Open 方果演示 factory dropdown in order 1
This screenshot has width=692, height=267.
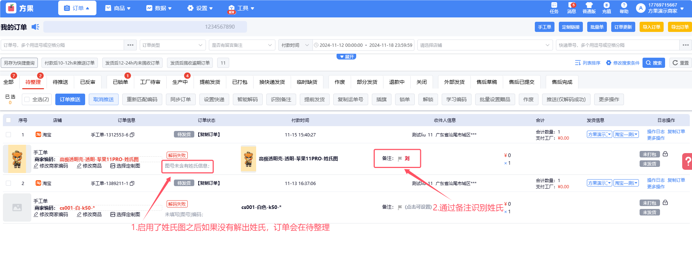(600, 134)
